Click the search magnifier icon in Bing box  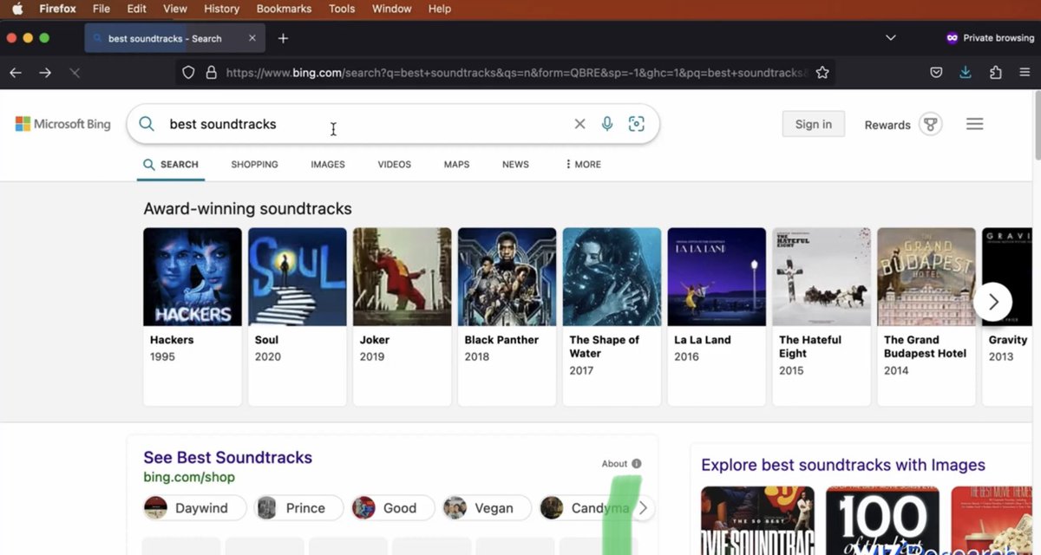point(147,124)
